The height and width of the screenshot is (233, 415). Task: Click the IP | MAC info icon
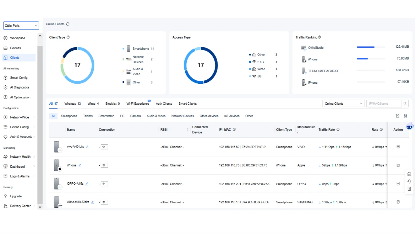point(234,129)
